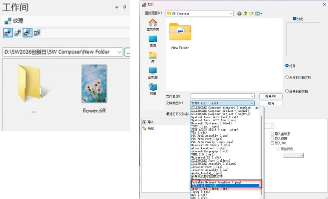Image resolution: width=328 pixels, height=199 pixels.
Task: Click the 取消 button
Action: (x=271, y=103)
